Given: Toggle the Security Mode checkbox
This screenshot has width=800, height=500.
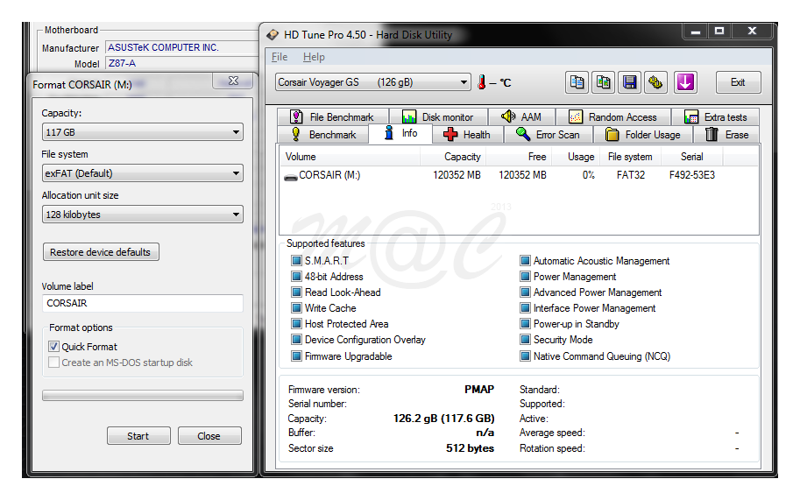Looking at the screenshot, I should click(525, 340).
